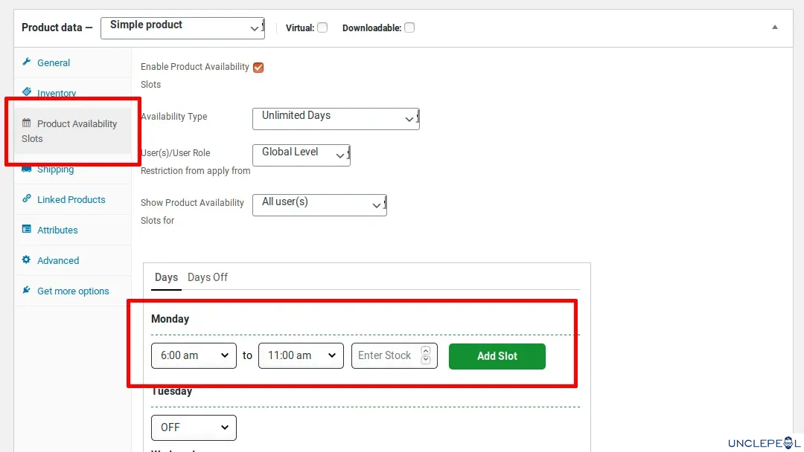Click the calendar icon for Product Availability Slots
The image size is (804, 452).
pyautogui.click(x=26, y=123)
